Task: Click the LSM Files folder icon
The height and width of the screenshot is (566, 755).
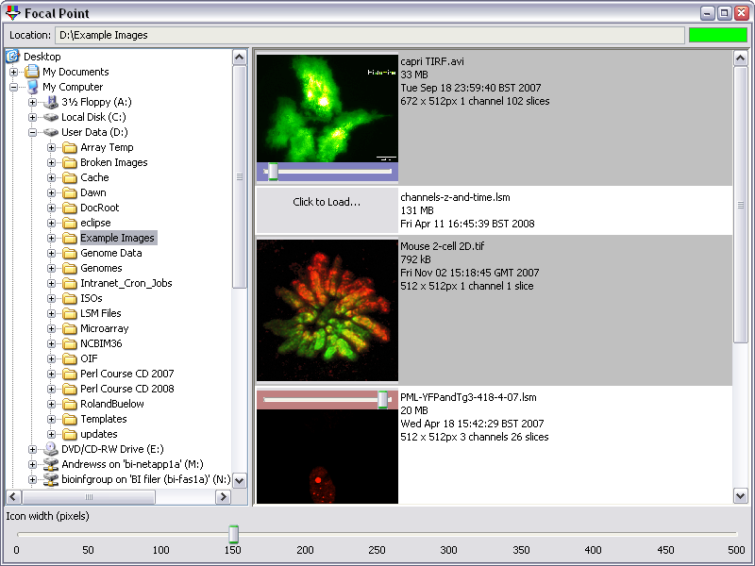Action: (x=70, y=313)
